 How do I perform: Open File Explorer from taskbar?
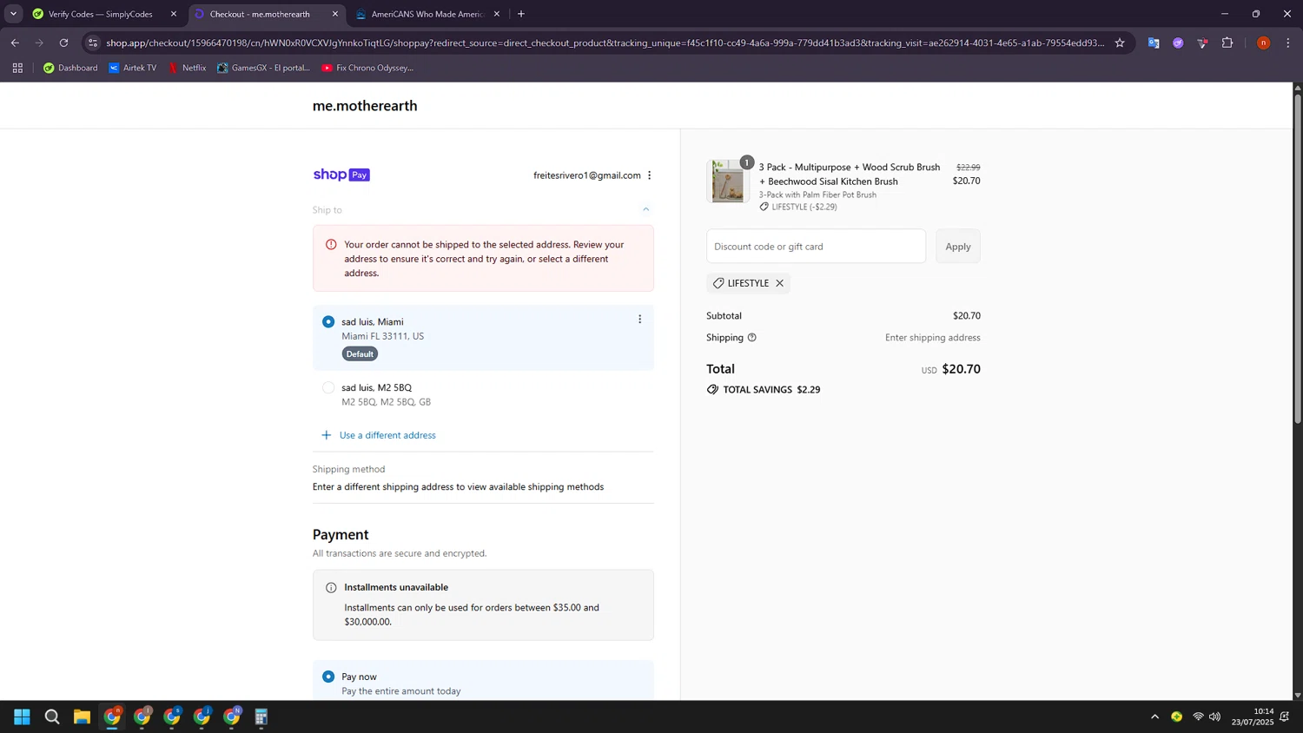point(82,716)
